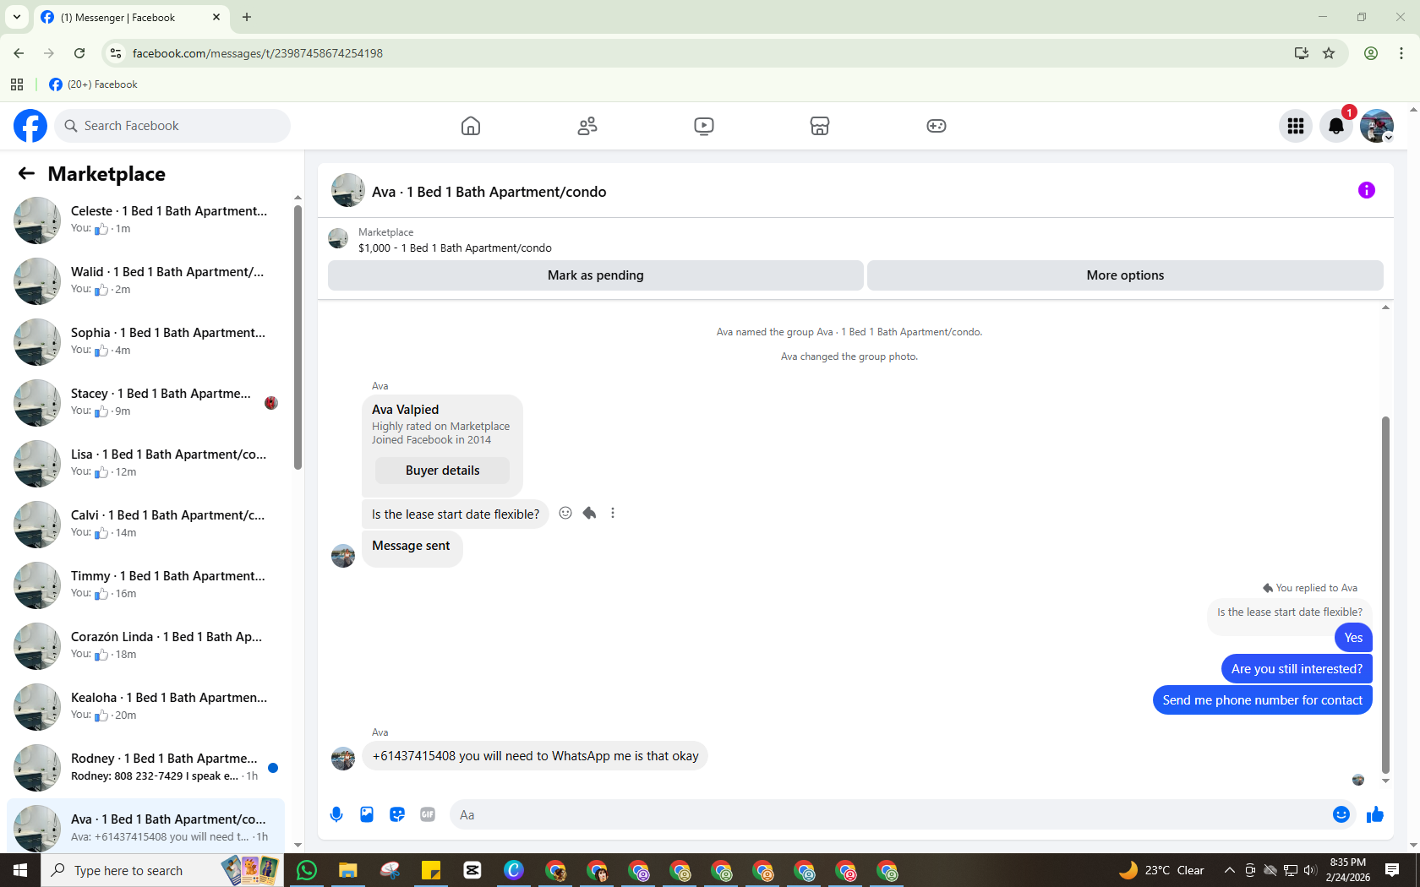1420x887 pixels.
Task: Open the Walid conversation
Action: 146,281
